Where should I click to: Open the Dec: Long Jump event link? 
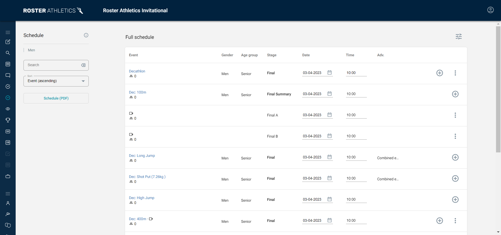pyautogui.click(x=142, y=156)
